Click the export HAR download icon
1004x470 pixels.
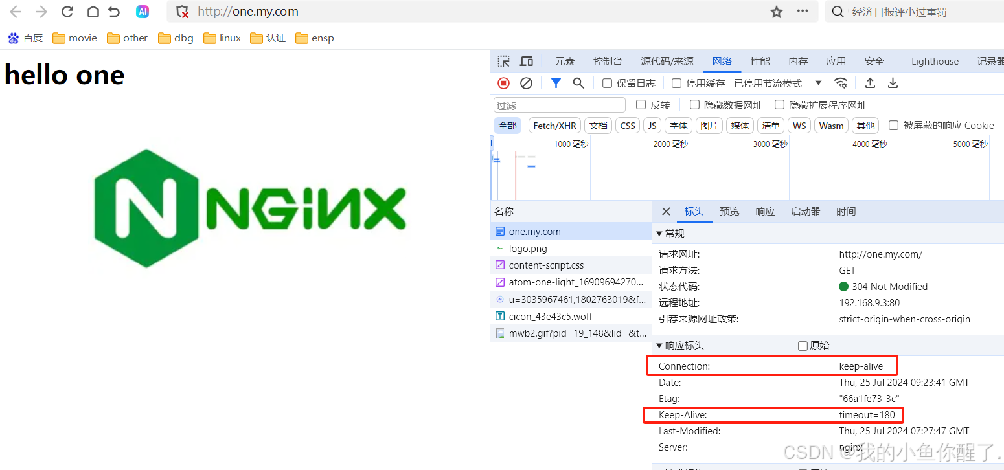pyautogui.click(x=893, y=83)
